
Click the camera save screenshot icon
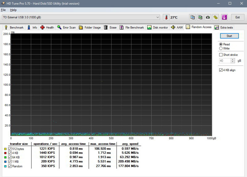coord(208,17)
